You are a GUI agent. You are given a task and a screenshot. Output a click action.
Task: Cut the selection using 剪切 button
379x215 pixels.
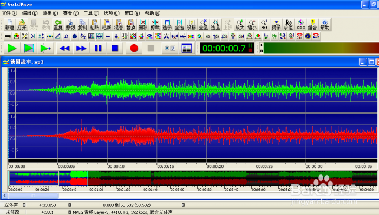70,25
